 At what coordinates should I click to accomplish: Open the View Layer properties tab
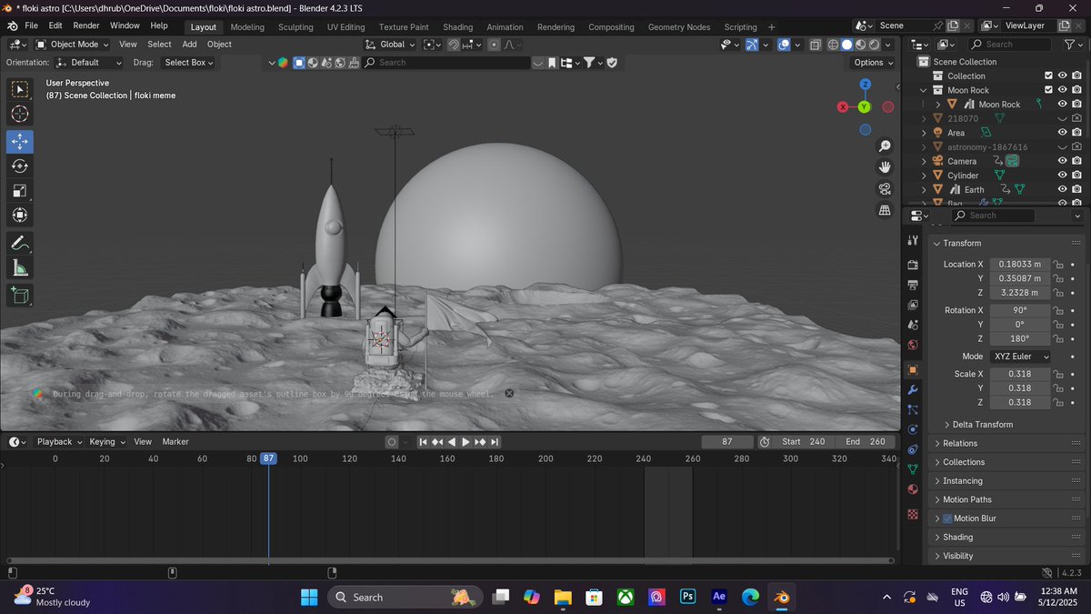pos(913,305)
